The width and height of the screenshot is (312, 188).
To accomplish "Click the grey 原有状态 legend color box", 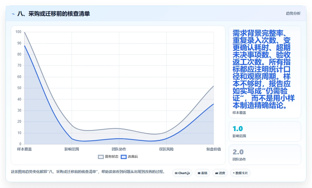I will (x=101, y=157).
